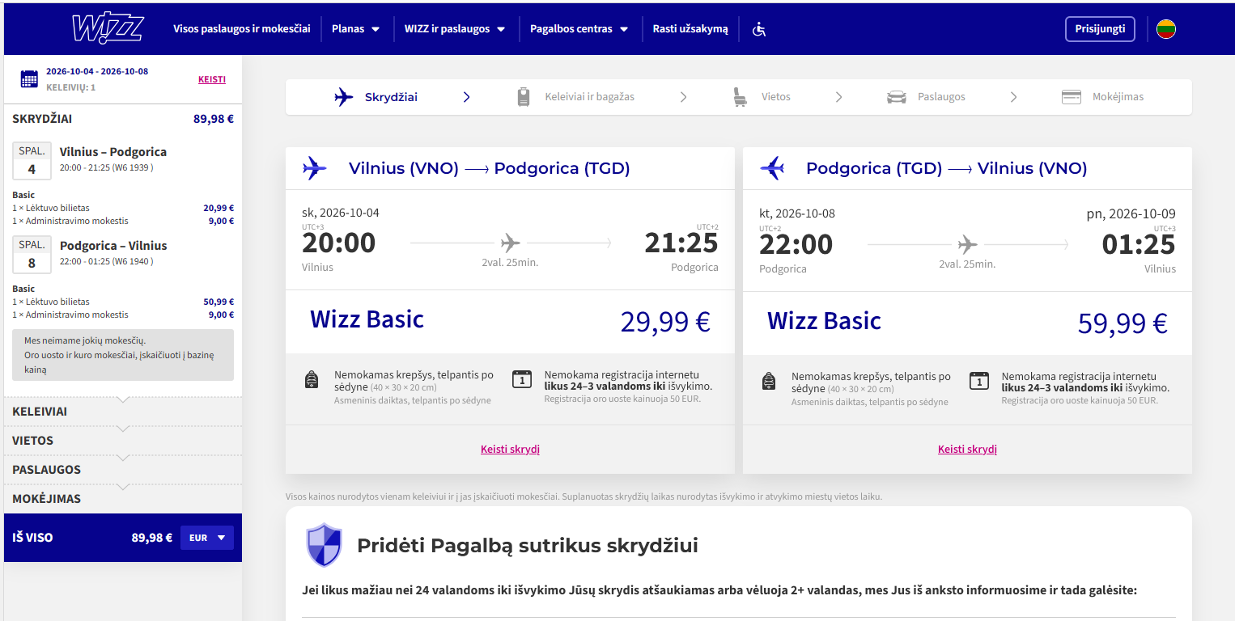This screenshot has width=1235, height=621.
Task: Select the Vietos step tab
Action: pyautogui.click(x=762, y=97)
